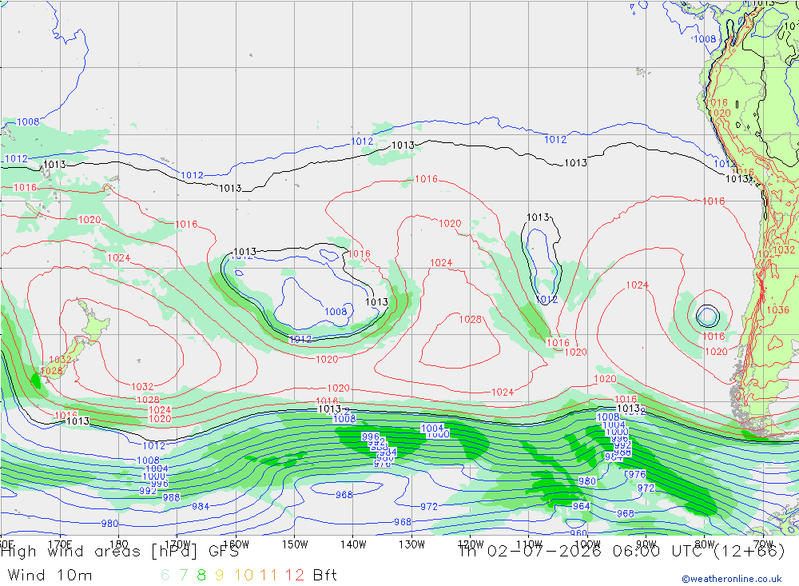
Task: Click the 964 pressure label
Action: point(581,506)
